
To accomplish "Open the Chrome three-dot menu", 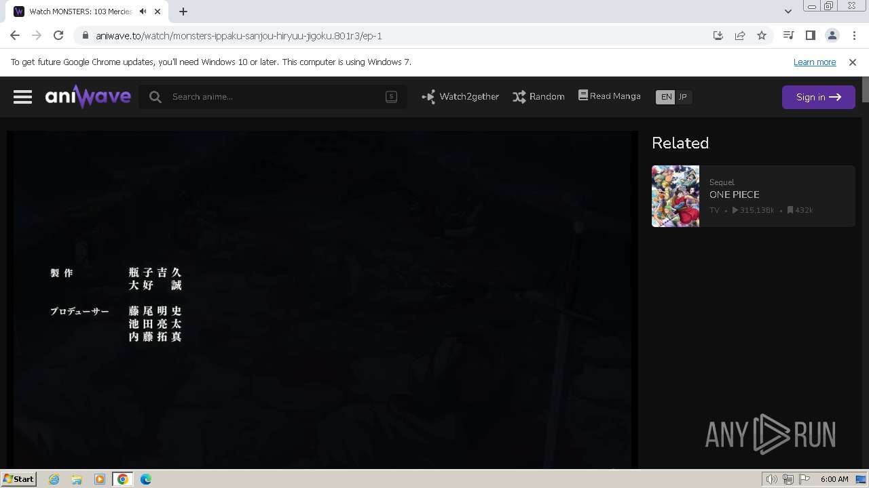I will coord(854,35).
